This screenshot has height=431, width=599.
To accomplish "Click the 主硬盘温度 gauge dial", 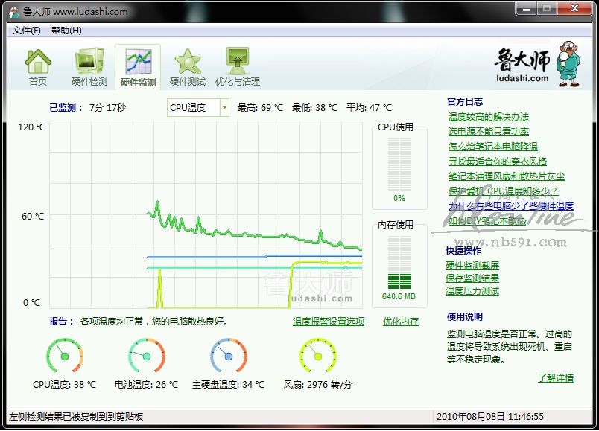I will click(x=229, y=356).
